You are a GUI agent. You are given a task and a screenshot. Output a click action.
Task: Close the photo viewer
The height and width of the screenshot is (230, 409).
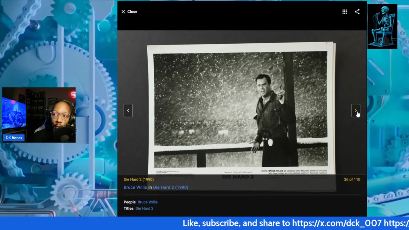(129, 11)
